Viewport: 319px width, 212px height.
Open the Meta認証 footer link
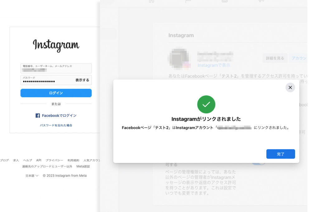click(83, 166)
